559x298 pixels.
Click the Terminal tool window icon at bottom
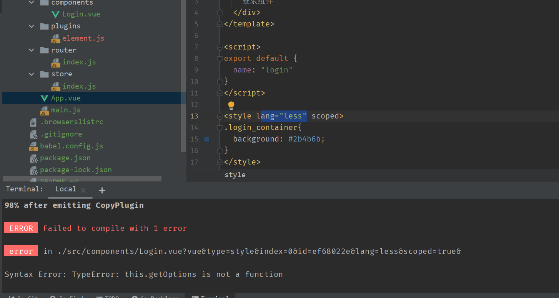(x=210, y=296)
